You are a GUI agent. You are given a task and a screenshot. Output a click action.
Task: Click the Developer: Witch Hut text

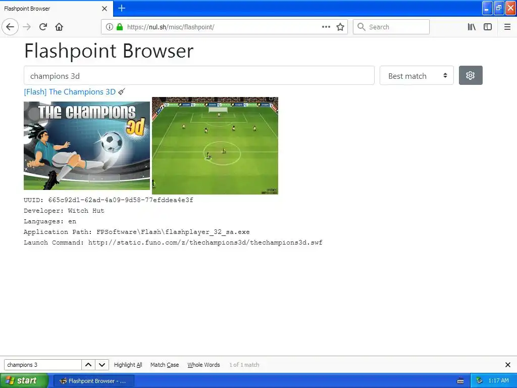click(64, 211)
